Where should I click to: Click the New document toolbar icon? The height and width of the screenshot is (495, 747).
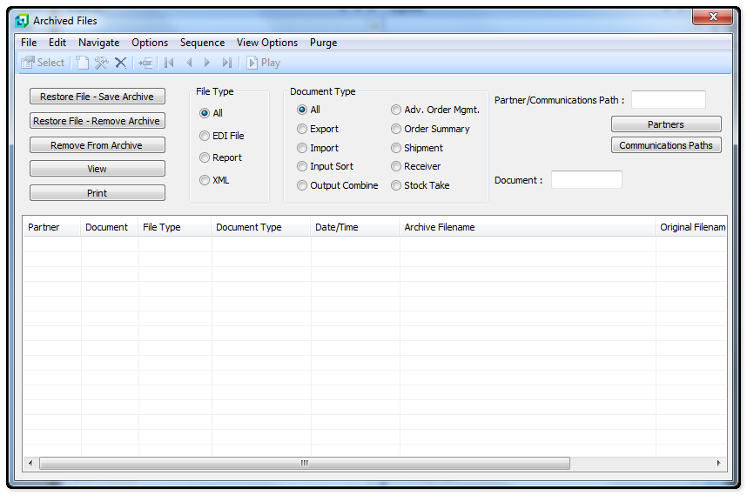tap(83, 63)
